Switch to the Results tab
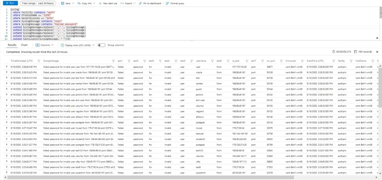382x180 pixels. 12,45
